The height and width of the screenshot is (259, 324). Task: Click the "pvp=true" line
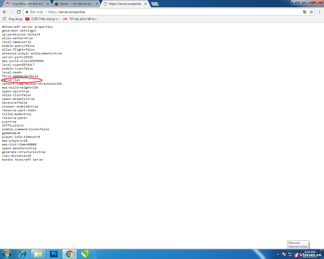point(9,122)
